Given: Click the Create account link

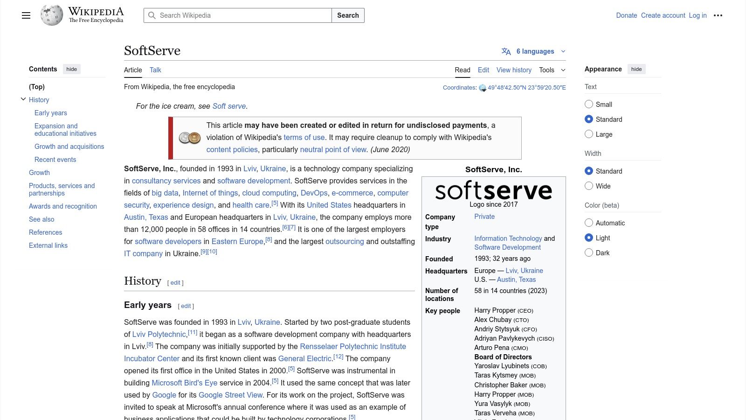Looking at the screenshot, I should click(x=663, y=15).
